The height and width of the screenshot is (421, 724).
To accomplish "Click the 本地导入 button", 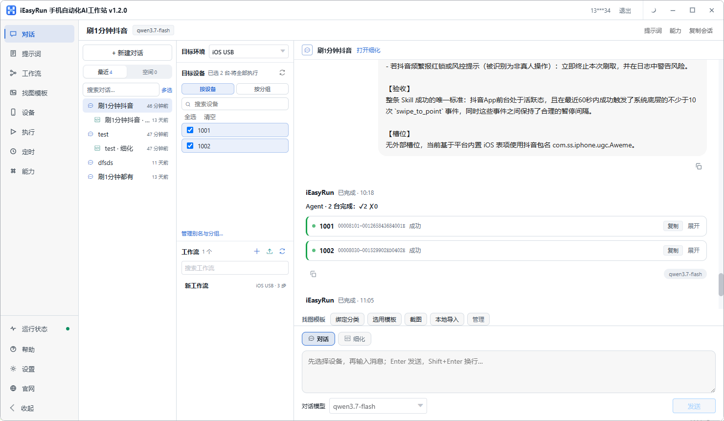I will (x=447, y=319).
